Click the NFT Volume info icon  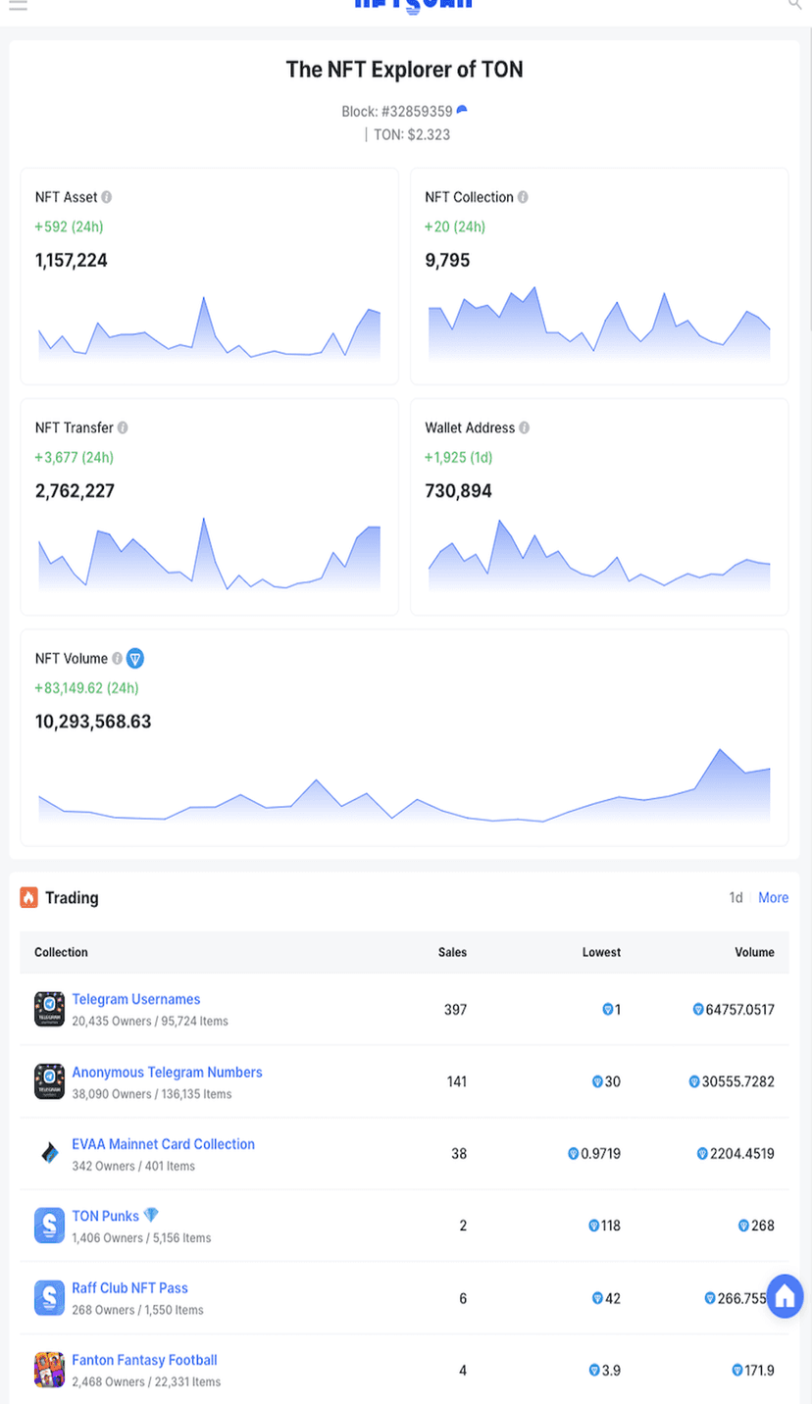(117, 659)
